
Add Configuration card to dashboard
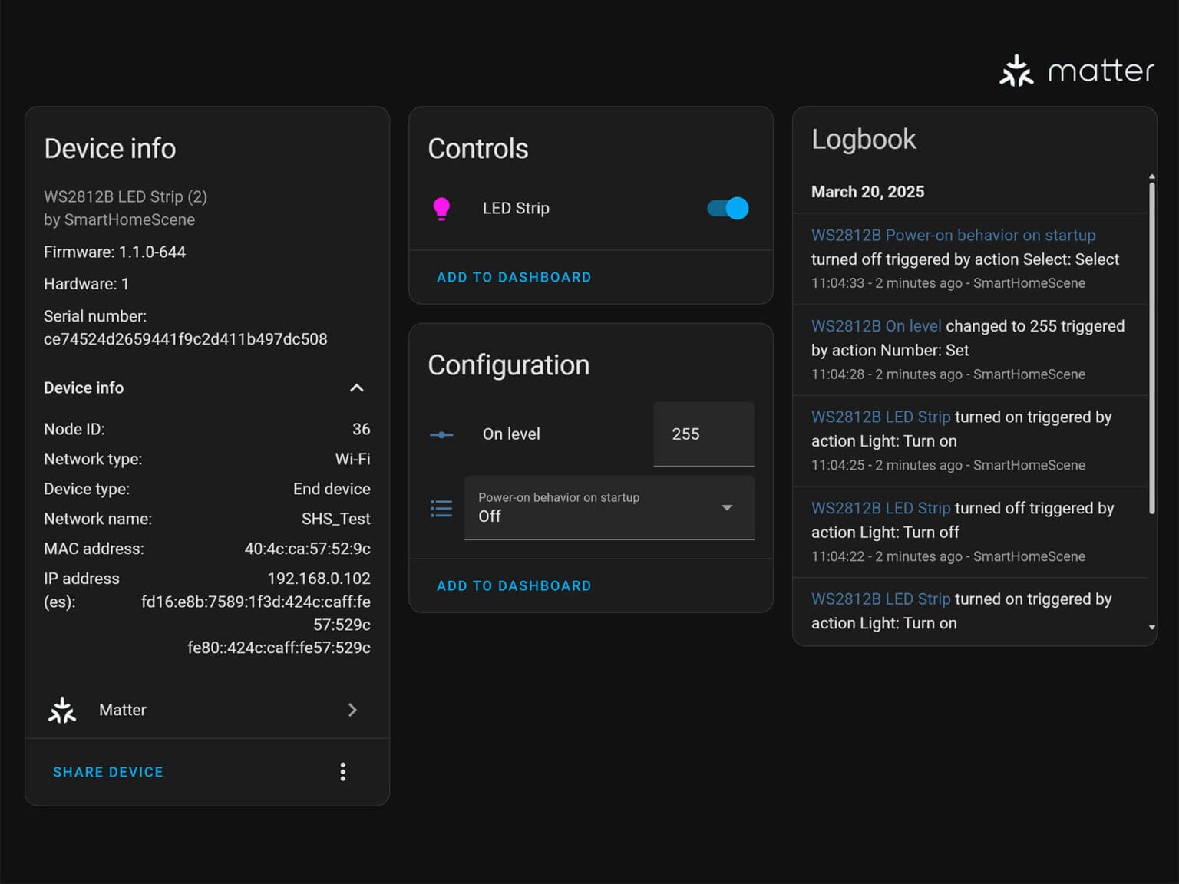click(514, 586)
